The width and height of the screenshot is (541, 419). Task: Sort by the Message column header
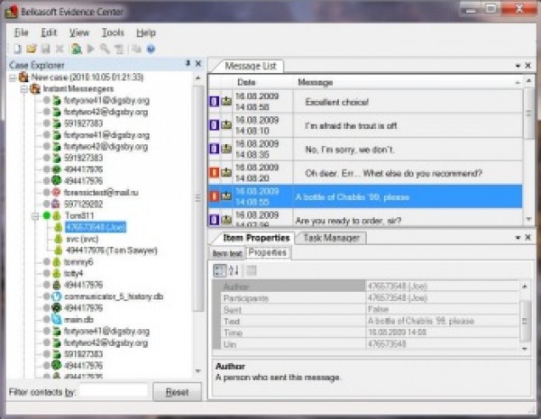(408, 82)
